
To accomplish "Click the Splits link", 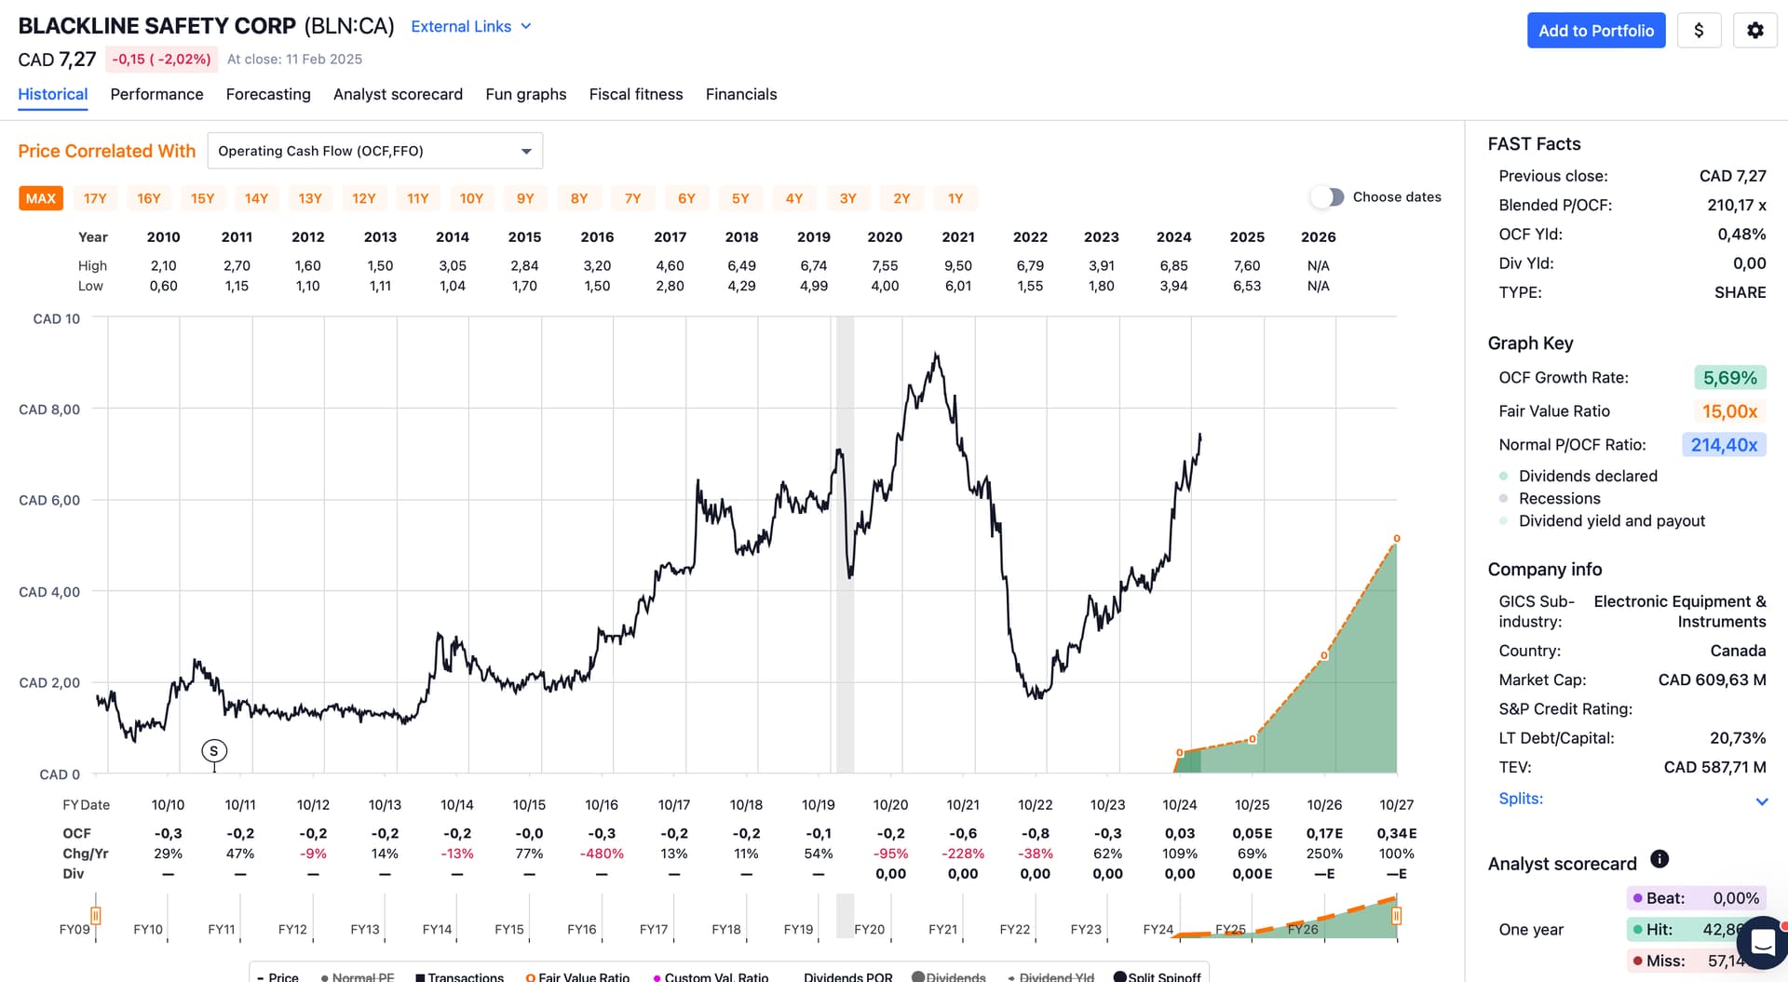I will tap(1521, 799).
